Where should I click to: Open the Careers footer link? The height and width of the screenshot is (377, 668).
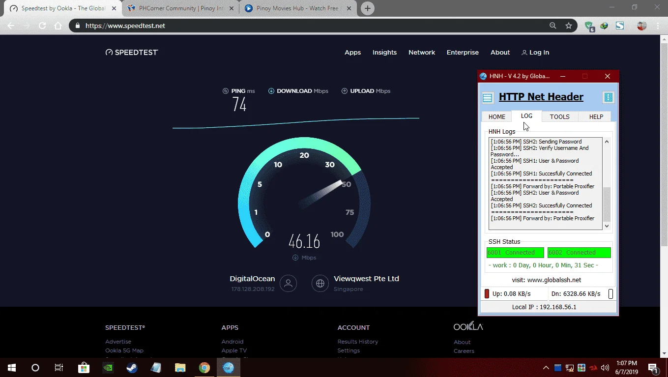(464, 351)
